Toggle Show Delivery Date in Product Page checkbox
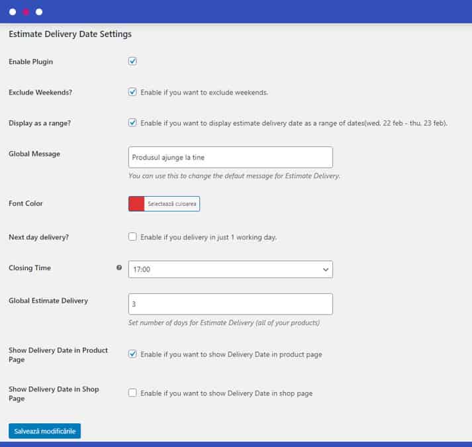This screenshot has width=472, height=447. 132,354
